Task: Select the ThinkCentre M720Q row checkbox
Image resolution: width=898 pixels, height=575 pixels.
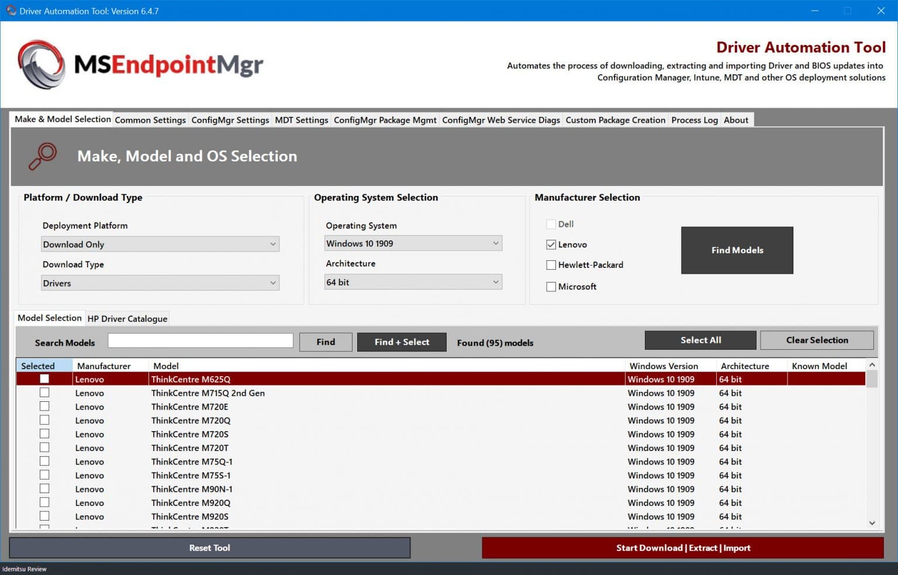Action: click(44, 419)
